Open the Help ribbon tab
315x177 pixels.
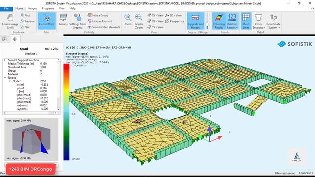72,9
